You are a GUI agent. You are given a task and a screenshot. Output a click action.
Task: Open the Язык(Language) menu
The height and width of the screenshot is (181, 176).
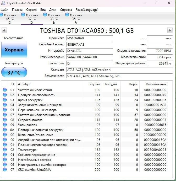[87, 10]
